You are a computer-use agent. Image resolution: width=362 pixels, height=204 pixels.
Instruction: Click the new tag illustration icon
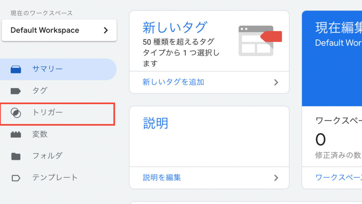click(x=259, y=40)
